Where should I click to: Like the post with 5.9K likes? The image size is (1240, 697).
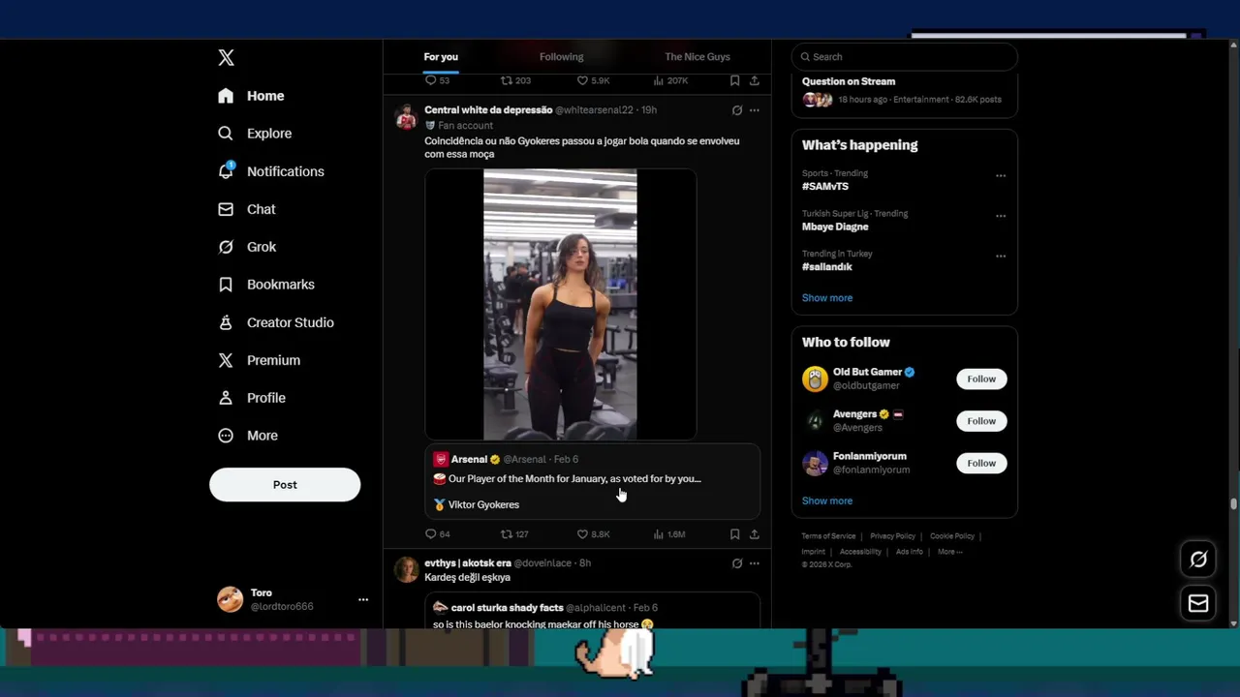click(593, 80)
